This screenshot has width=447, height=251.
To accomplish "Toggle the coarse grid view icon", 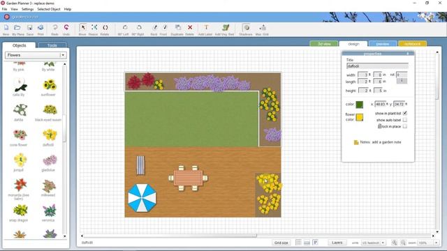I will [307, 243].
